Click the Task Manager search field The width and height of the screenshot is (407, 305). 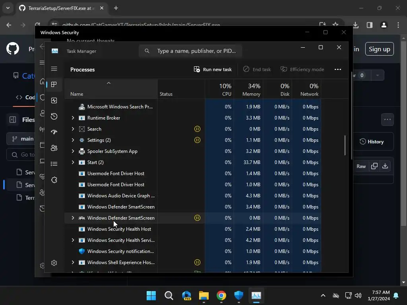(190, 51)
